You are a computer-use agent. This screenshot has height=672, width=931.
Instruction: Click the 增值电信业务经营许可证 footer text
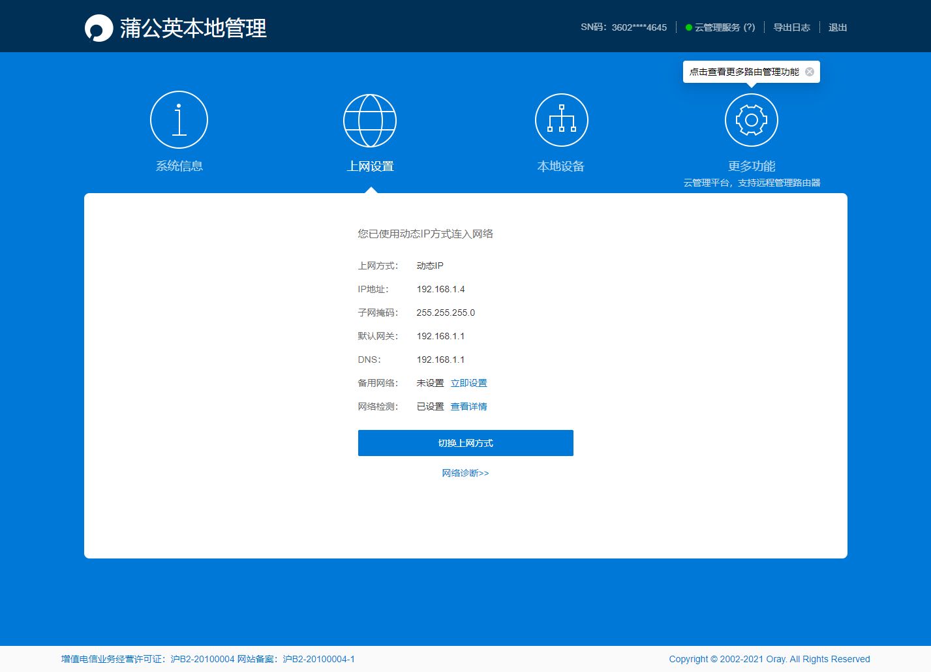click(147, 659)
